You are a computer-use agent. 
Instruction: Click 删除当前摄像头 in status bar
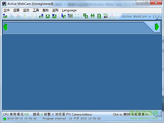tap(136, 114)
